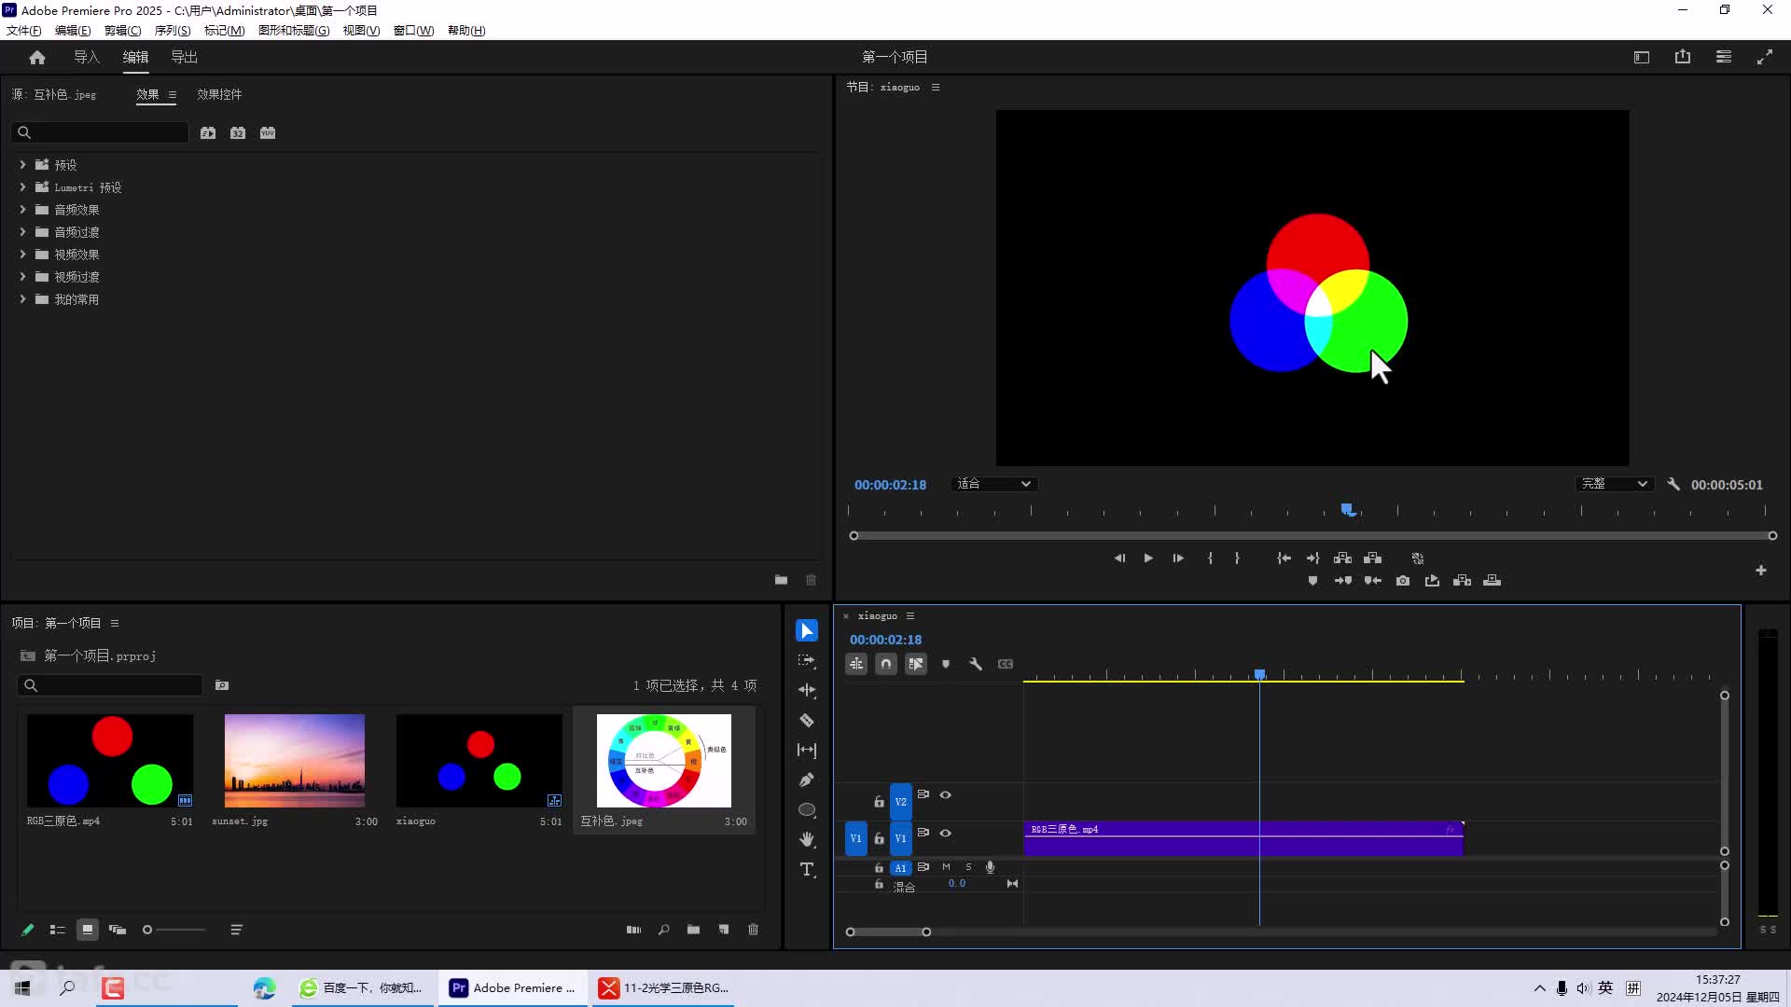Screen dimensions: 1791x1007
Task: Click New Item icon in Project panel
Action: pos(724,930)
